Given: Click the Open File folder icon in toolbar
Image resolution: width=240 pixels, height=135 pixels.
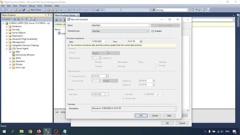Looking at the screenshot, I should tap(16, 10).
